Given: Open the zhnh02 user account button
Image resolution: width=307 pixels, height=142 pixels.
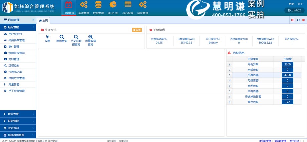Looking at the screenshot, I should pyautogui.click(x=294, y=10).
